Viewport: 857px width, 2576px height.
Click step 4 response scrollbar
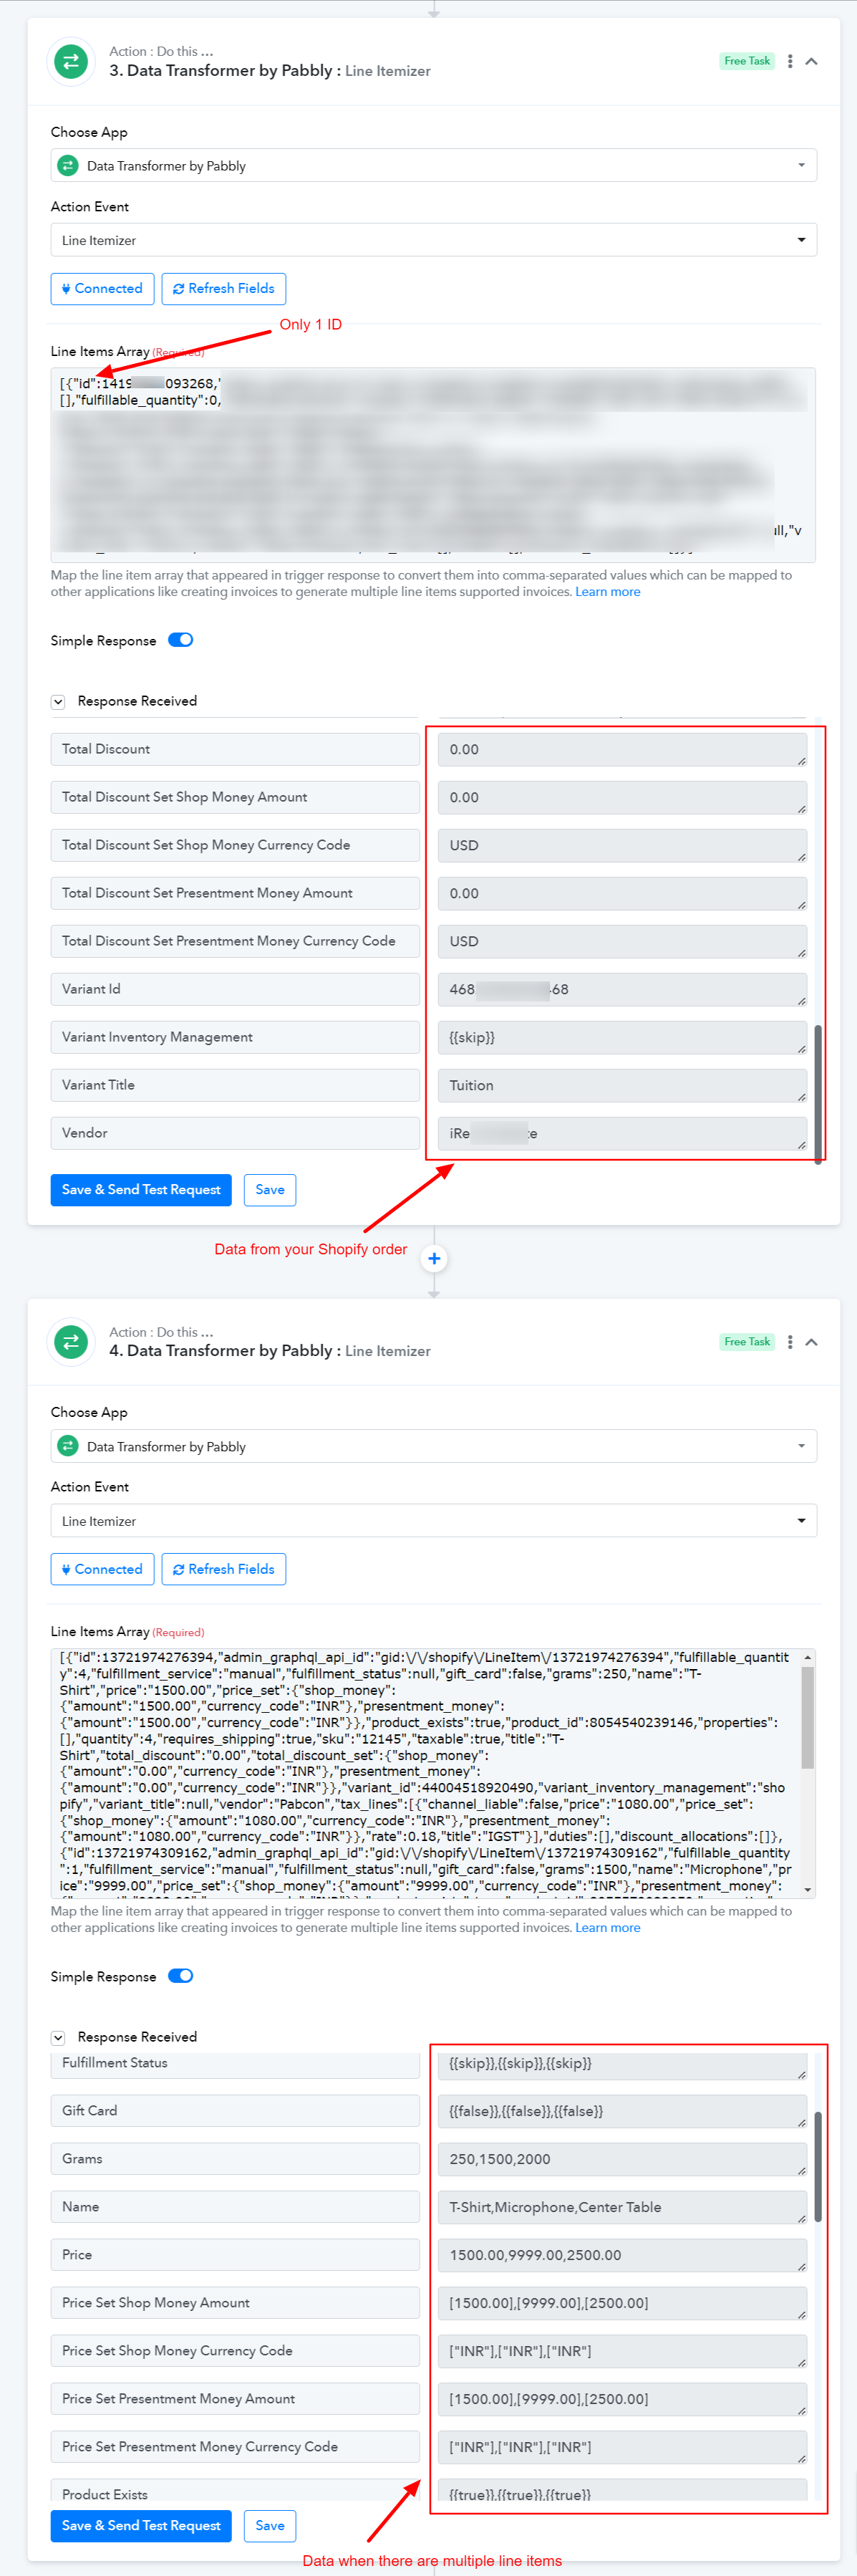point(818,2167)
